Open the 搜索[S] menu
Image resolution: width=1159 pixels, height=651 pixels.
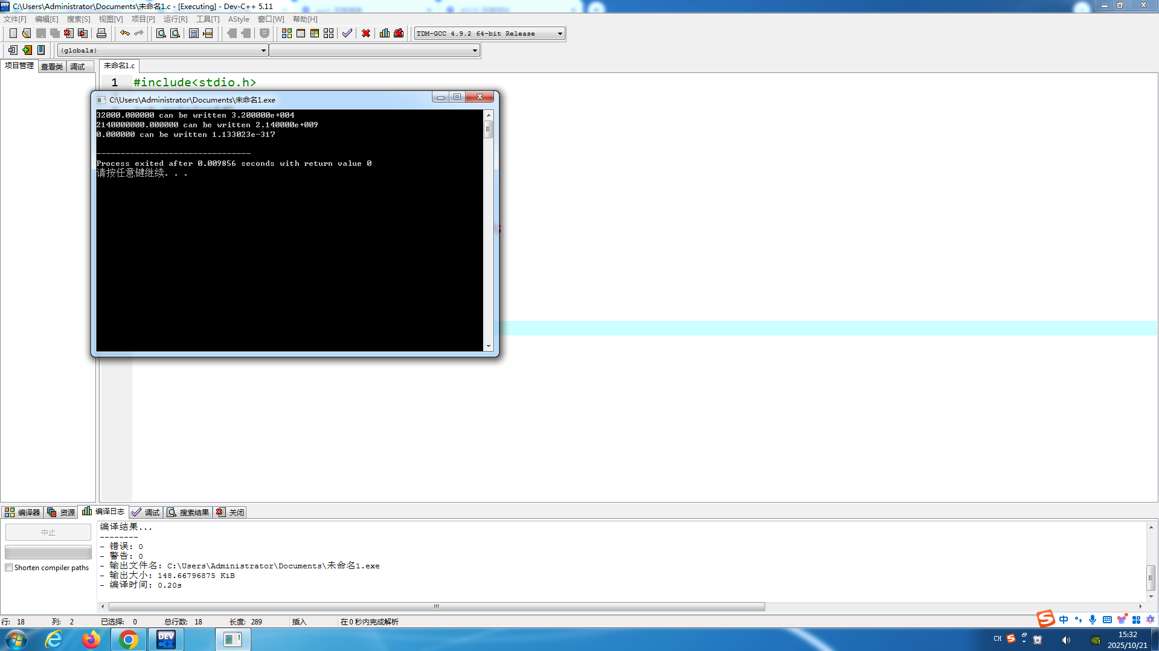[79, 19]
